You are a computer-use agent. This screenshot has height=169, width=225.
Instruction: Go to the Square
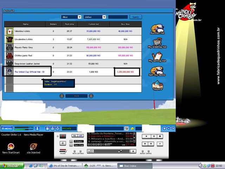(157, 86)
